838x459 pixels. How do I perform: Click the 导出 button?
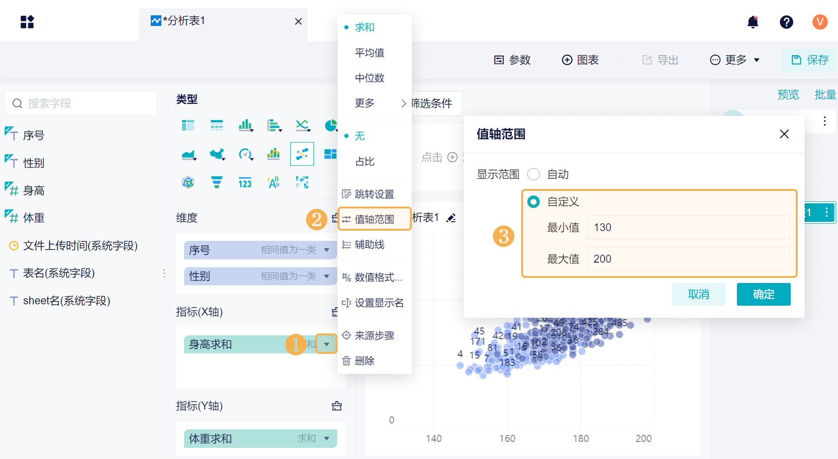coord(660,60)
